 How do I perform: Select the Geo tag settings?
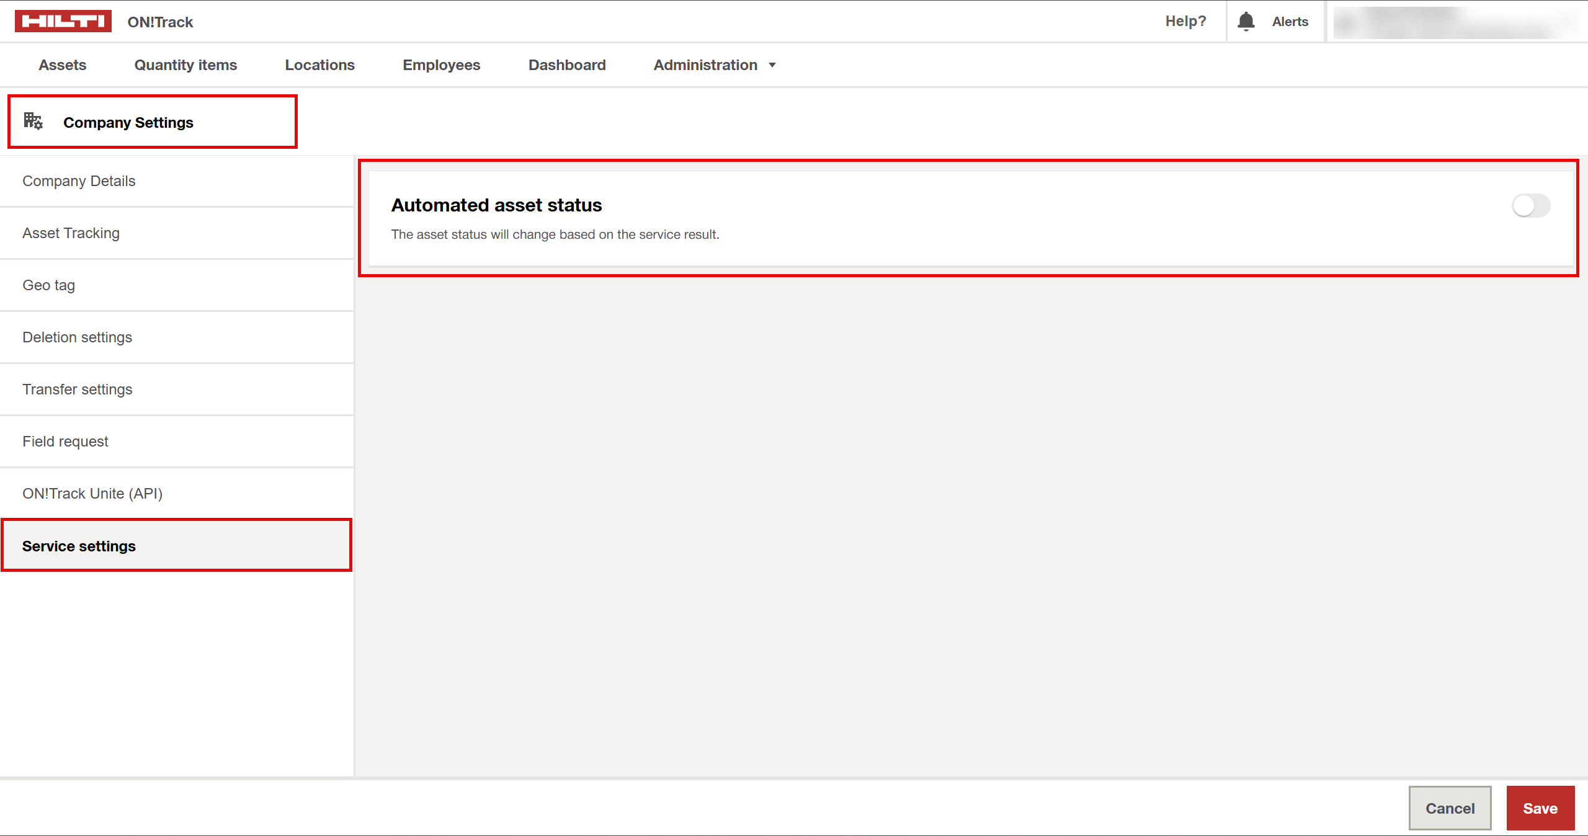tap(48, 285)
